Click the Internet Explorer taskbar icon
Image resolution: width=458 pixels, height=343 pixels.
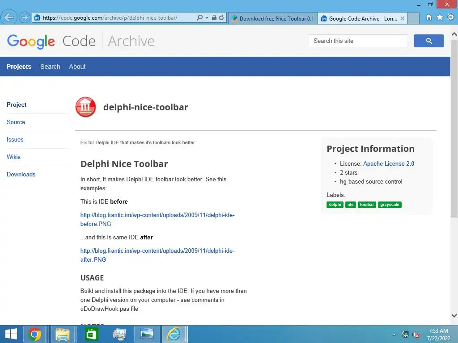click(x=174, y=334)
